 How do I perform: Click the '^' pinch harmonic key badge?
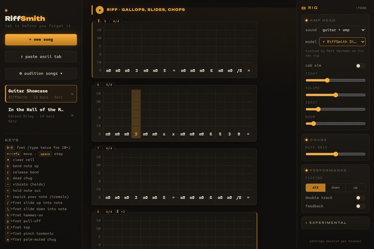(x=8, y=234)
